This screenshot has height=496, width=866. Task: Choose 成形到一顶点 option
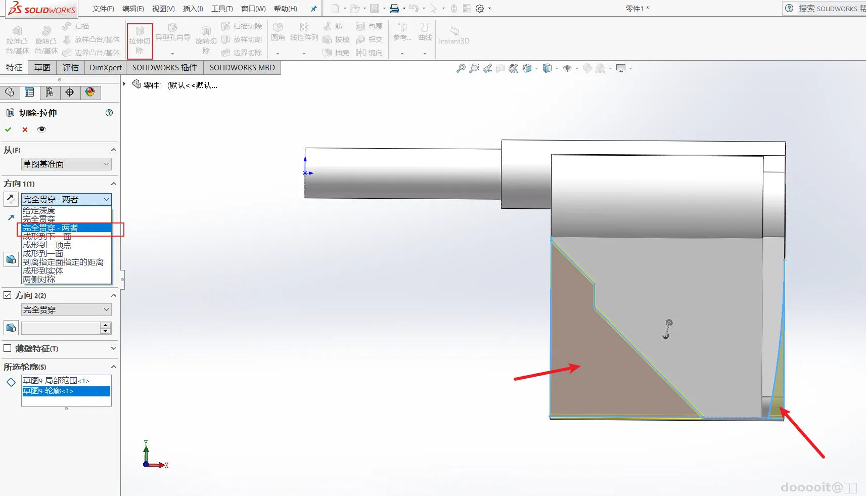(66, 245)
